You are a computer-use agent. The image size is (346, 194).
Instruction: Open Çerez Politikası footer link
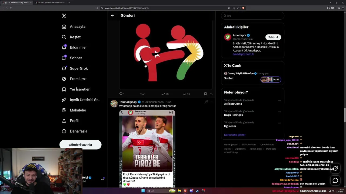click(x=267, y=145)
